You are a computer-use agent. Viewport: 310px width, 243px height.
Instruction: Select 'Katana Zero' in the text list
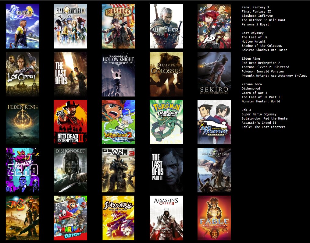[x=252, y=84]
